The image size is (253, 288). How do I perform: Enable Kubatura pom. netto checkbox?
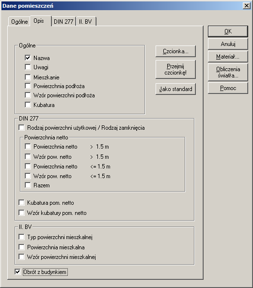click(21, 203)
